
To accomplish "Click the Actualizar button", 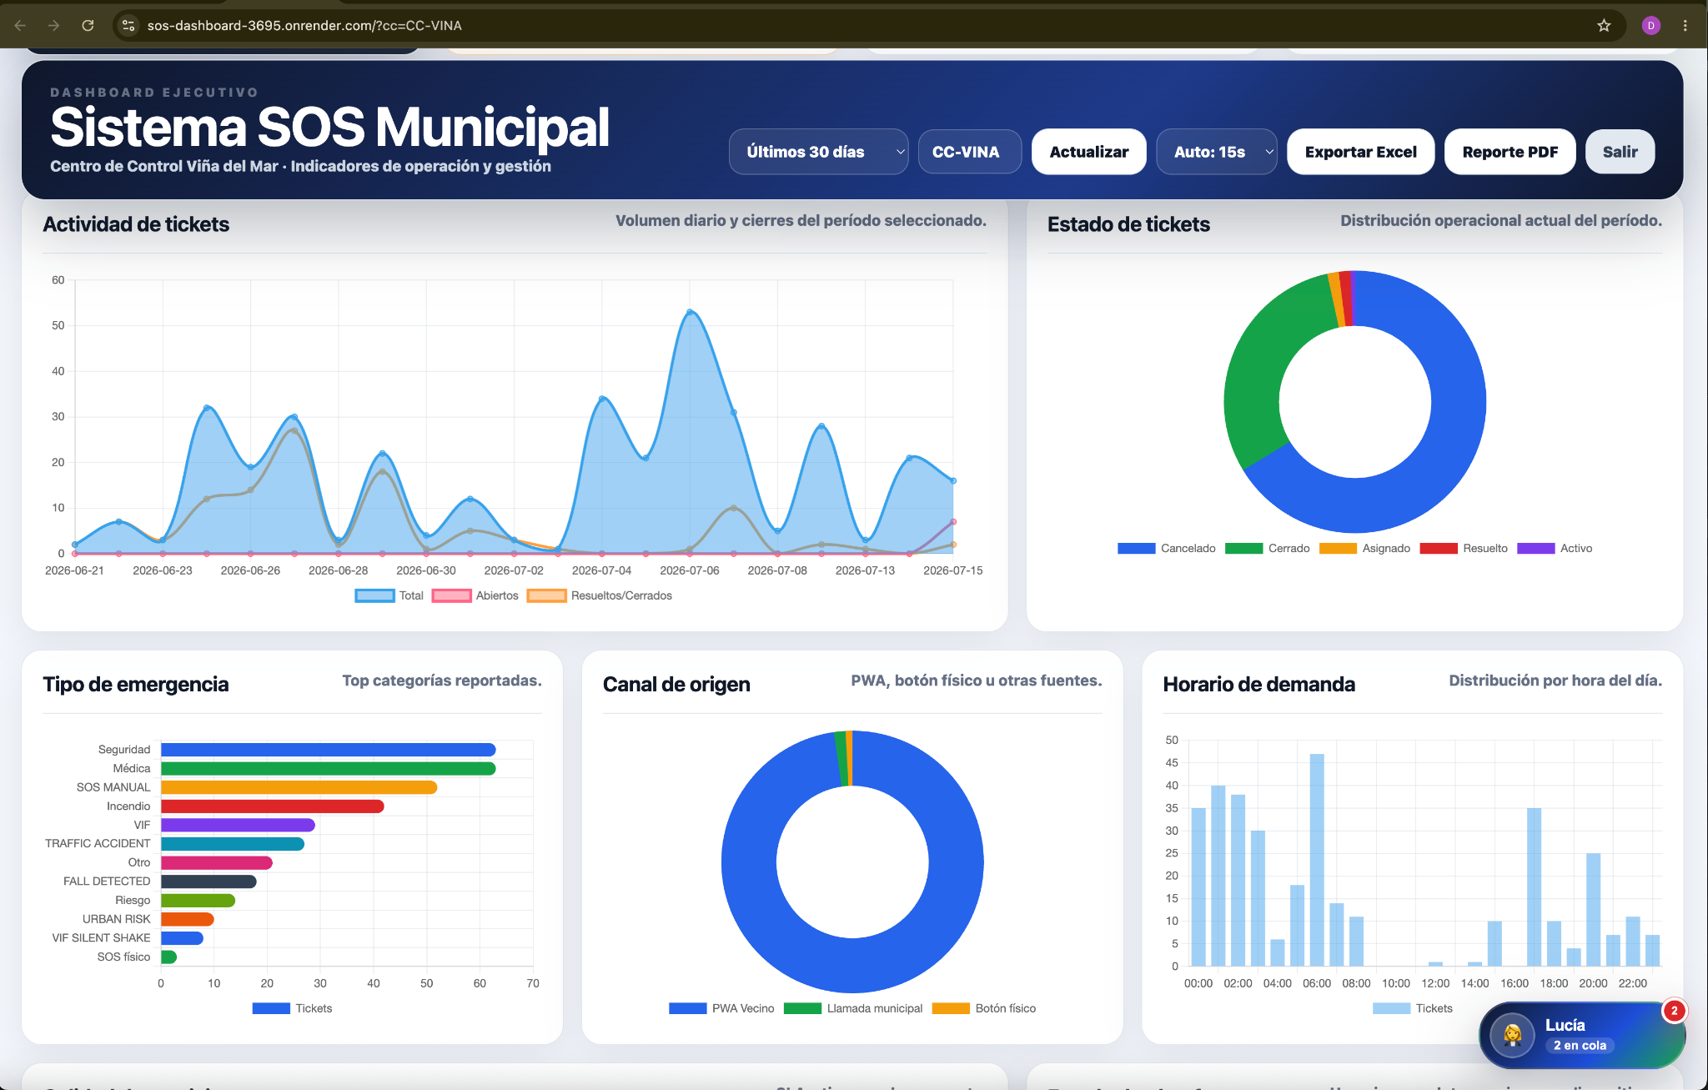I will click(x=1088, y=152).
